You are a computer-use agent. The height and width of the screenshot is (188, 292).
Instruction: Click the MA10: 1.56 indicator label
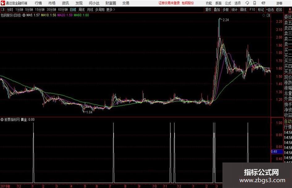49,15
